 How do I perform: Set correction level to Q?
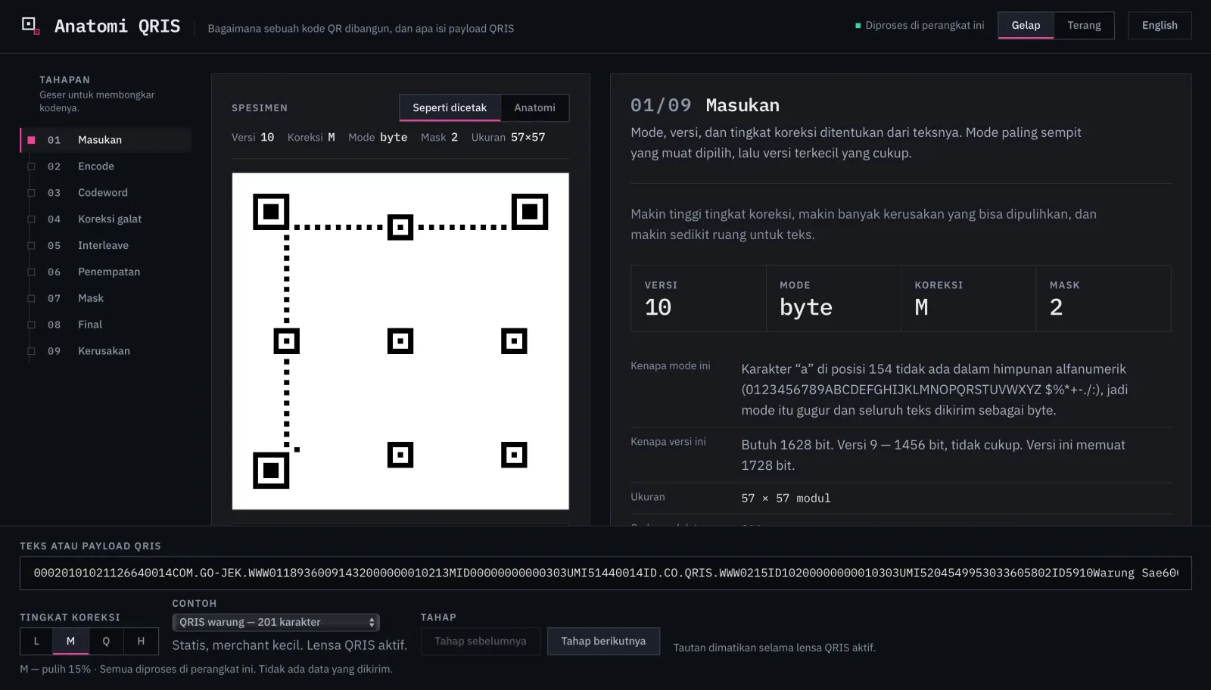click(x=106, y=641)
